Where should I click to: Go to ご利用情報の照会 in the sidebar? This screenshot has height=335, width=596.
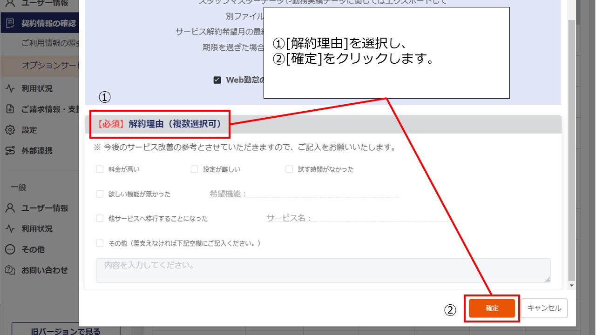tap(50, 43)
